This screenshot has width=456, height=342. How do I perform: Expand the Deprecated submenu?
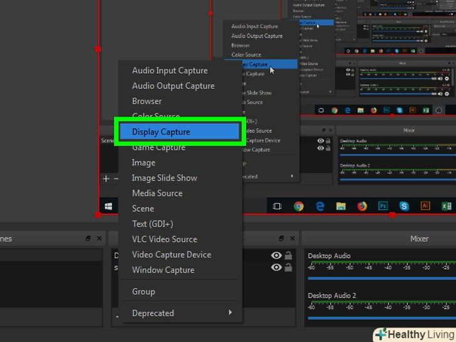pyautogui.click(x=180, y=313)
